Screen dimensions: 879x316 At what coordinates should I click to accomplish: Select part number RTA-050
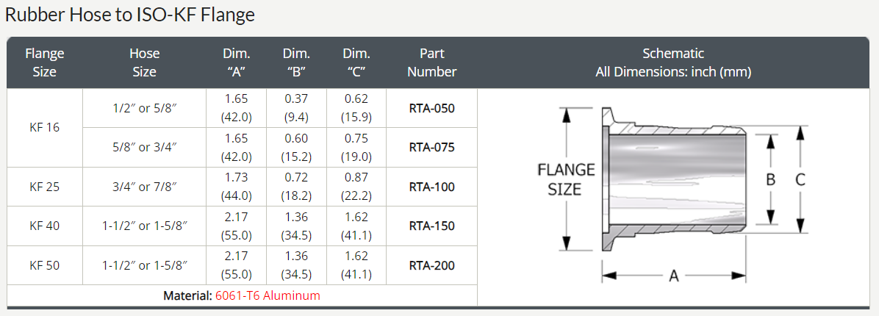pos(431,108)
